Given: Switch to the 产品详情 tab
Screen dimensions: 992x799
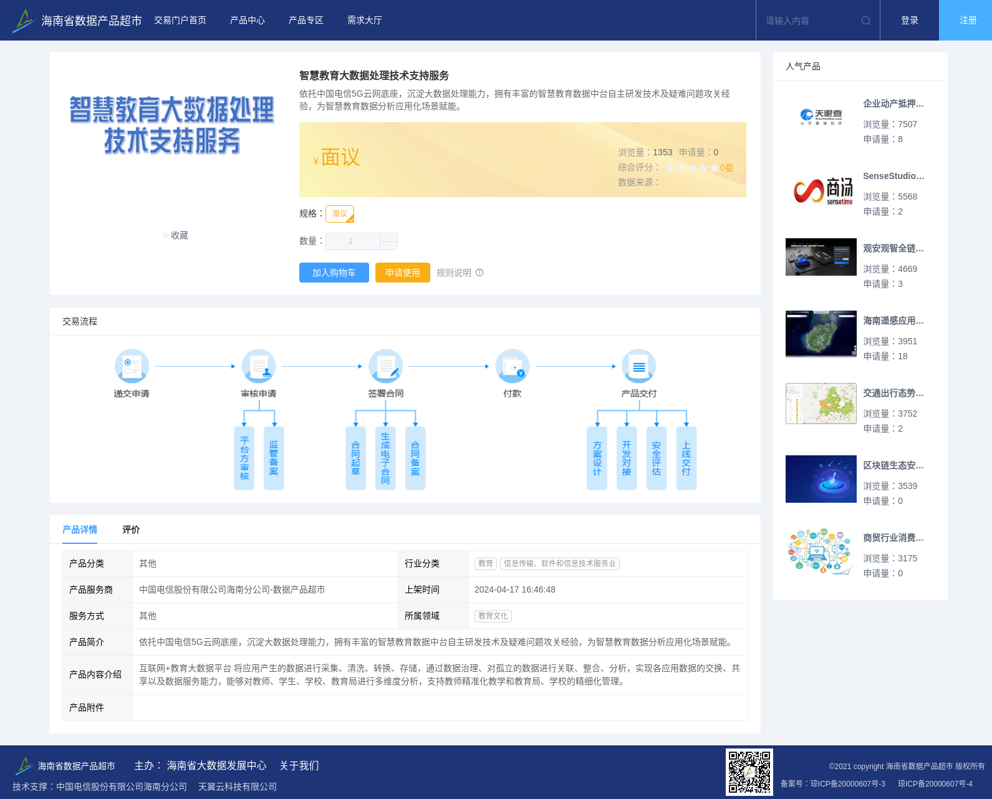Looking at the screenshot, I should 80,530.
